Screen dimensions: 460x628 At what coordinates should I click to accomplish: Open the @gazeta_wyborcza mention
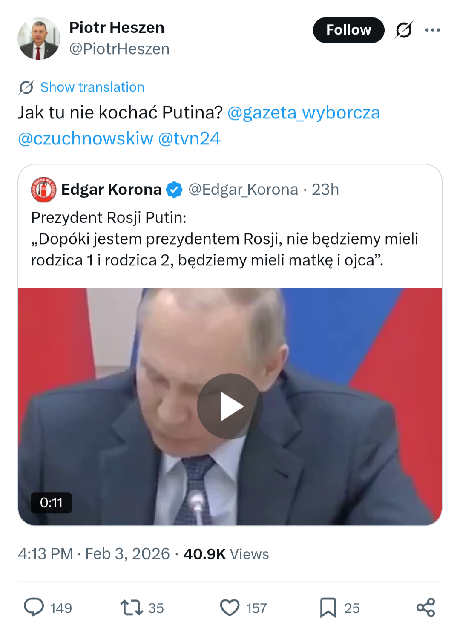pyautogui.click(x=304, y=113)
